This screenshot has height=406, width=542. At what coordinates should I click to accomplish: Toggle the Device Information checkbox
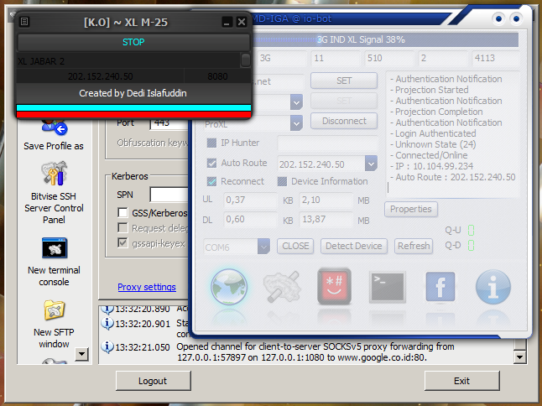click(282, 181)
